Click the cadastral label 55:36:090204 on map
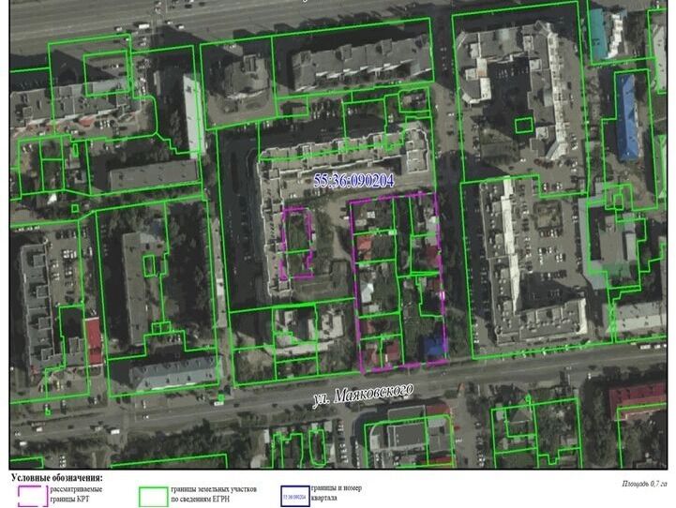Viewport: 676px width, 508px height. point(353,181)
